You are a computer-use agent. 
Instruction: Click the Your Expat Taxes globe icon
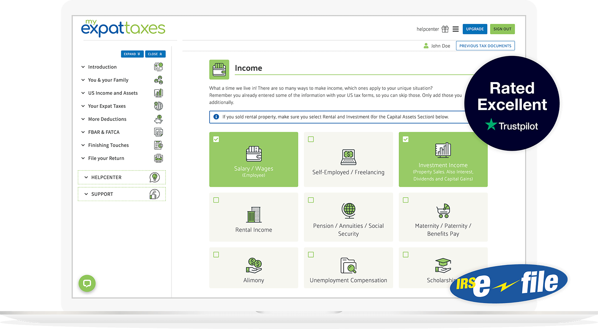(x=158, y=106)
